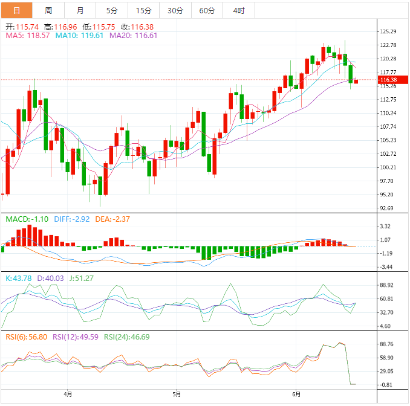Click the current price tag 116.38
This screenshot has width=410, height=406.
click(x=387, y=80)
